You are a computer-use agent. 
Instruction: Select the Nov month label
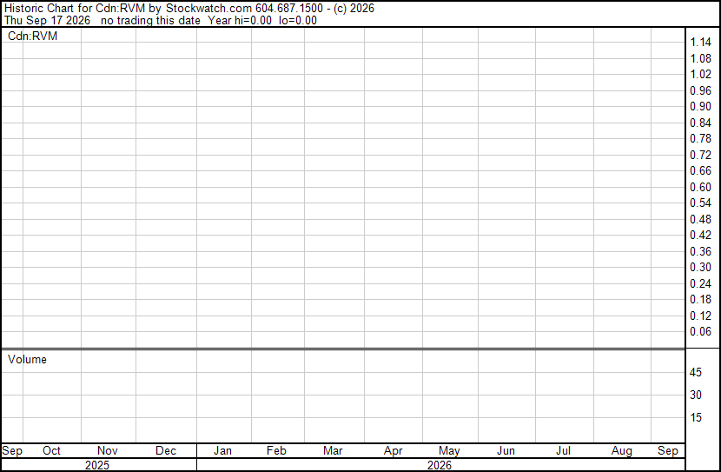click(108, 450)
